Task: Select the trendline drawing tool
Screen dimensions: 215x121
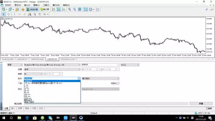Action: tap(25, 14)
